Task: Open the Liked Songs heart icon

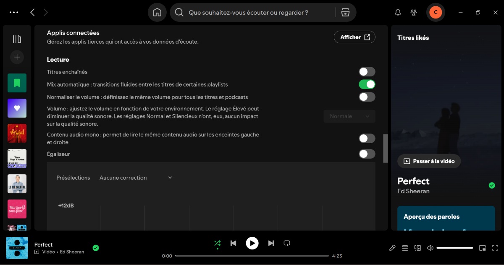Action: coord(17,108)
